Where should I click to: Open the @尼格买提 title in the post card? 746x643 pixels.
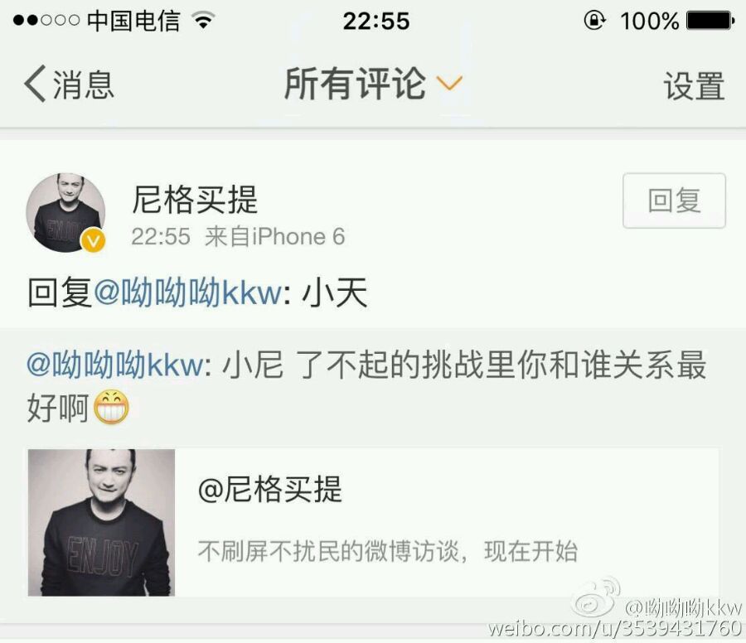(x=269, y=490)
